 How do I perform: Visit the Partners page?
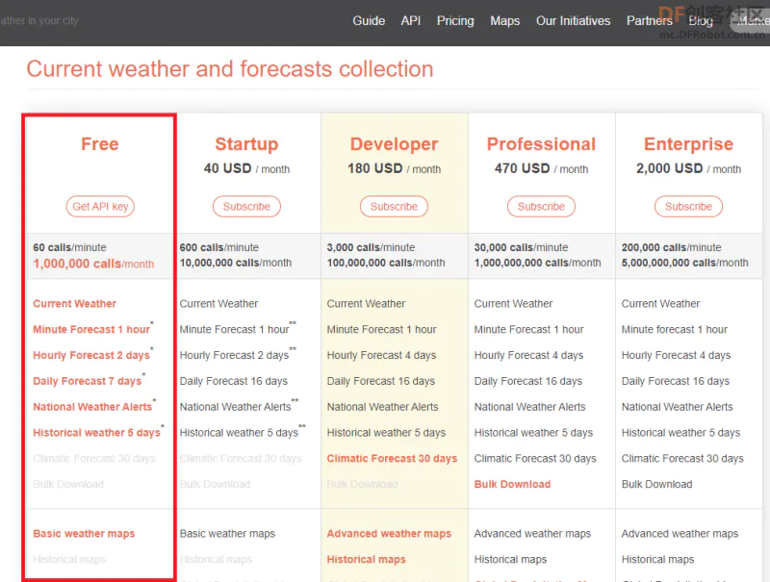click(x=649, y=20)
